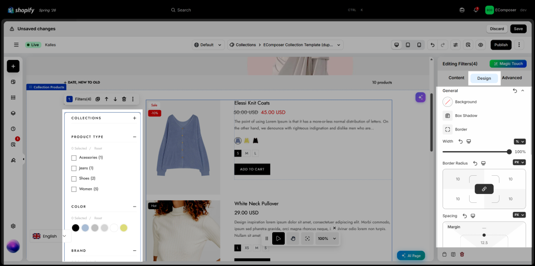Image resolution: width=535 pixels, height=266 pixels.
Task: Delete the Filters(4) element via trash icon
Action: 124,99
